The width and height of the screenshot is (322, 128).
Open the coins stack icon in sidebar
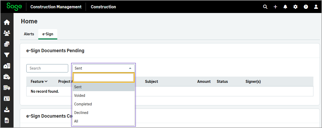point(7,44)
